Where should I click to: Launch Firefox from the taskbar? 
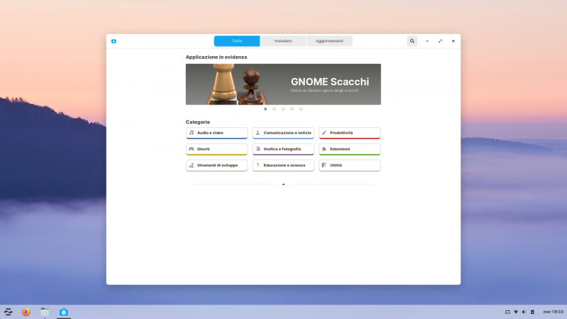pyautogui.click(x=26, y=312)
